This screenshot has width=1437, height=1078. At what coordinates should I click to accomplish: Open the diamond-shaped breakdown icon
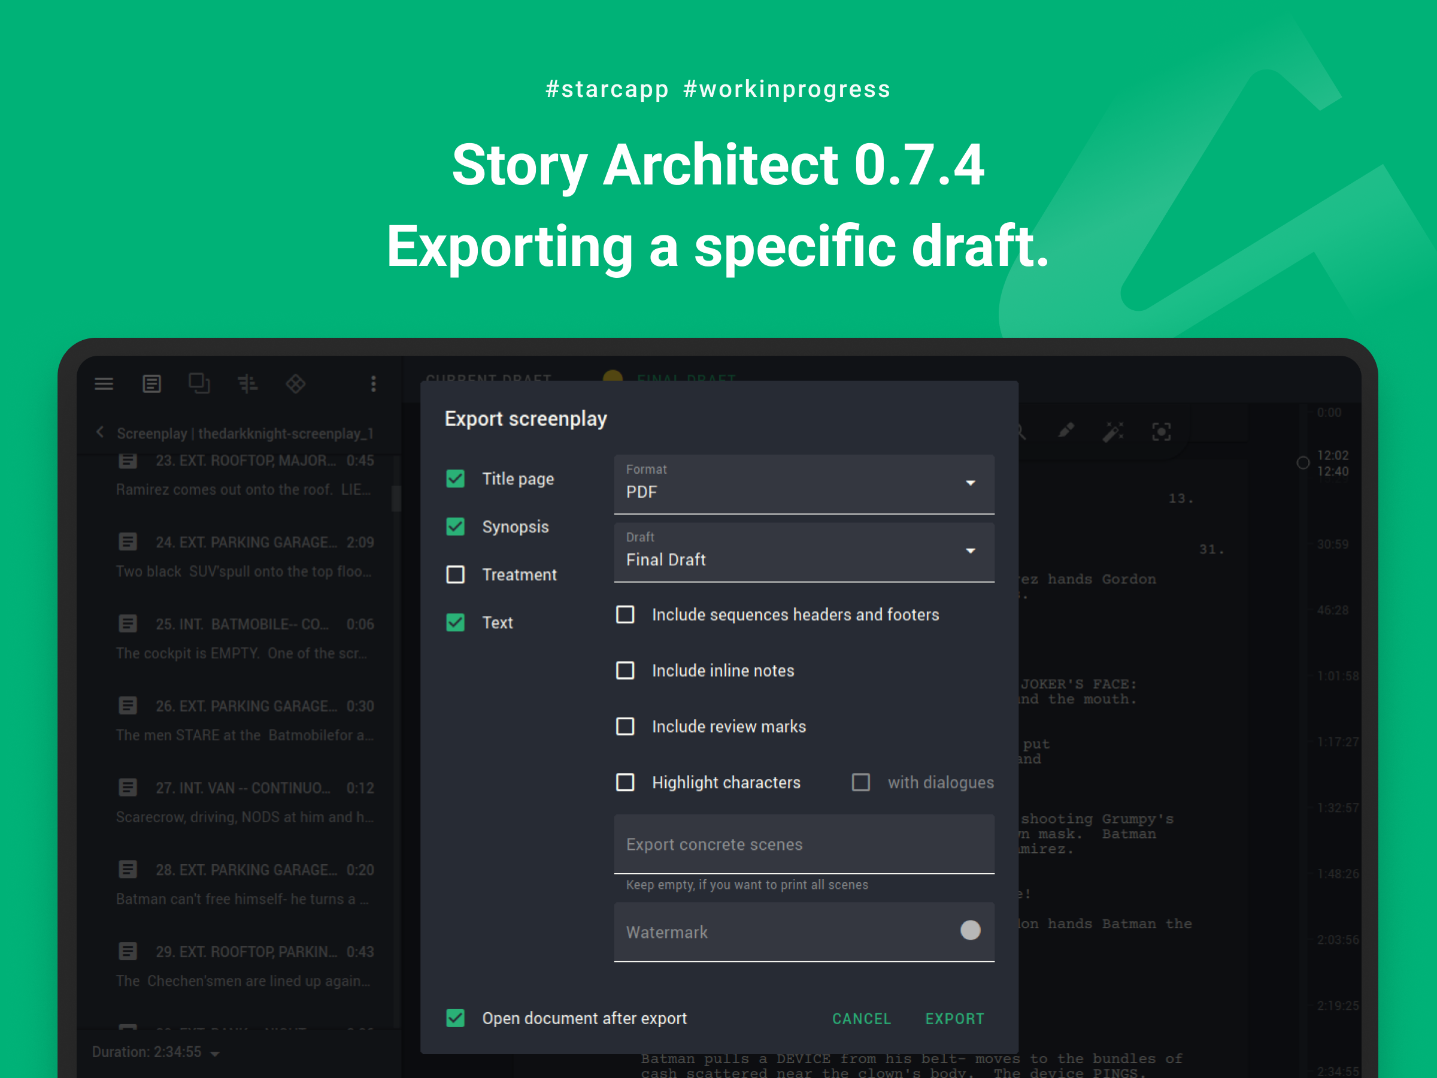pos(296,384)
